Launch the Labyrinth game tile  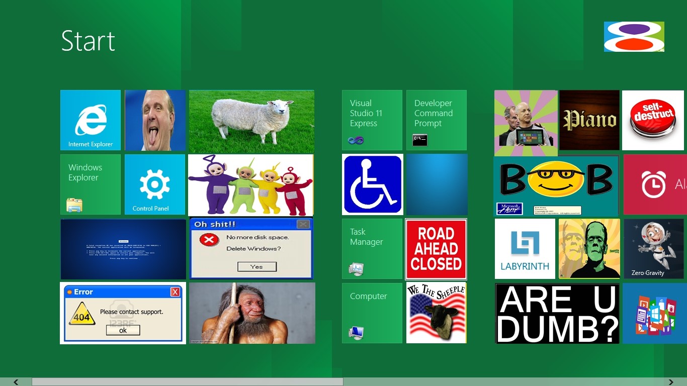525,249
